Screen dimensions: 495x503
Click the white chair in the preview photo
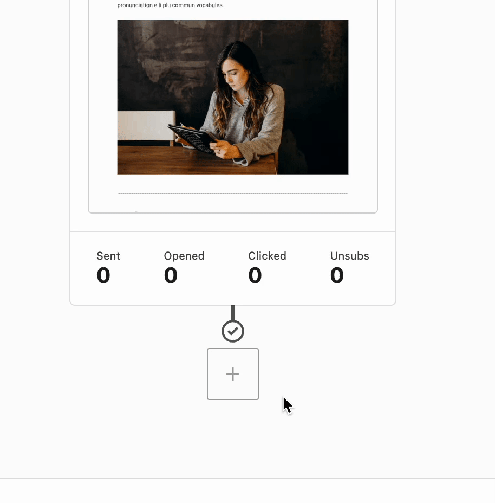coord(146,126)
